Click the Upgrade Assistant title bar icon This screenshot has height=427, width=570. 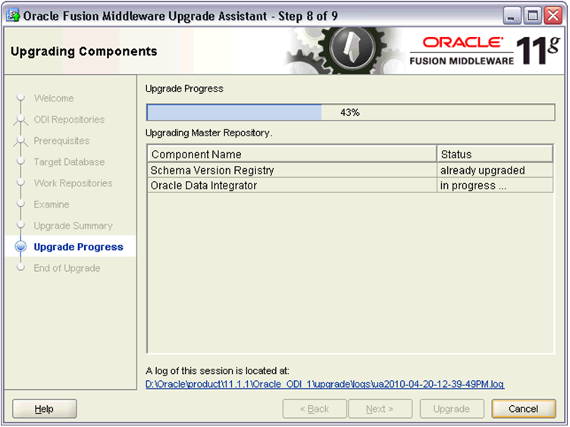click(x=13, y=16)
